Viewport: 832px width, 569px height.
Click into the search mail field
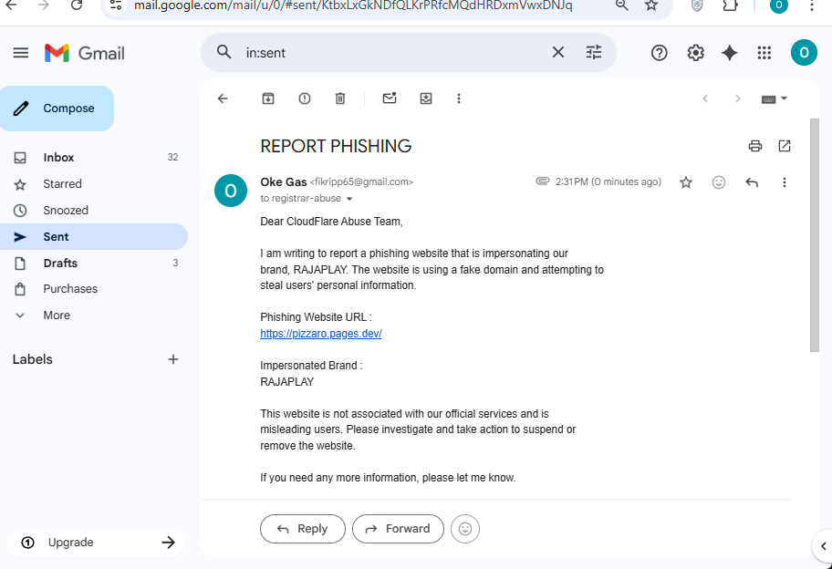click(392, 53)
